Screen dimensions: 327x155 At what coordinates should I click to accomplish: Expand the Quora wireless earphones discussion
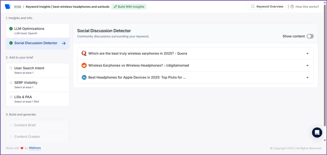point(307,53)
